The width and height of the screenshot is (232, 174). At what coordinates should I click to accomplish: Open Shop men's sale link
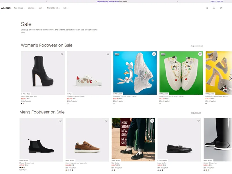(196, 113)
